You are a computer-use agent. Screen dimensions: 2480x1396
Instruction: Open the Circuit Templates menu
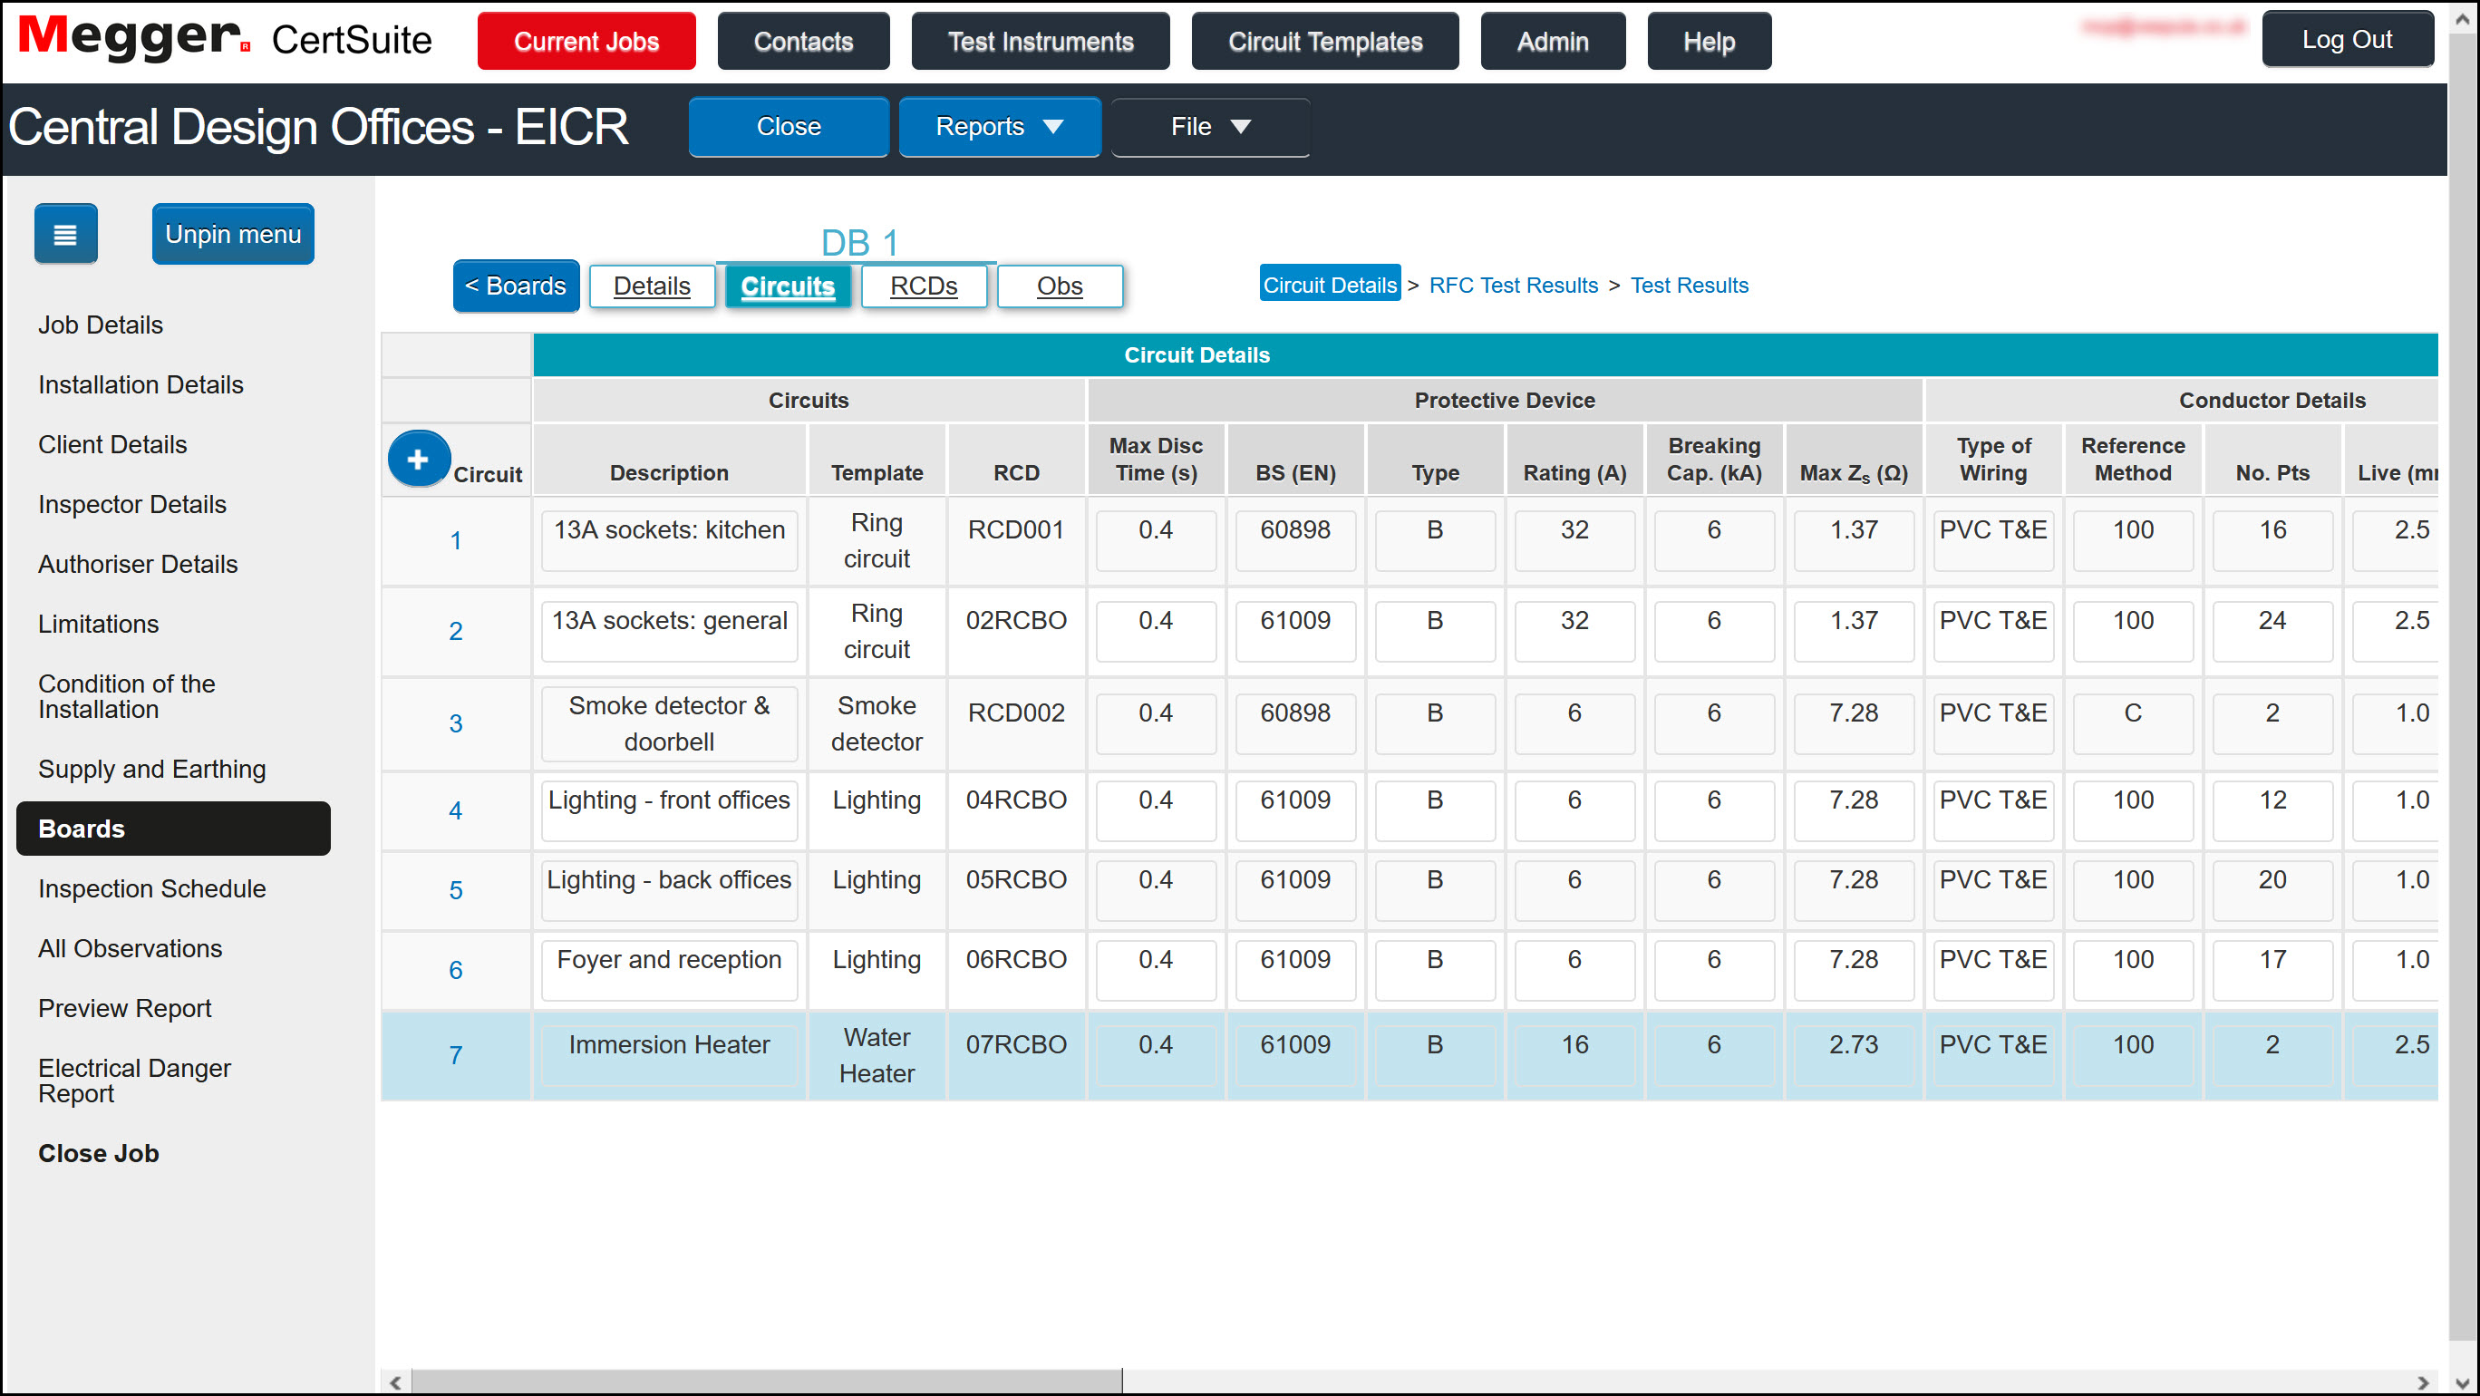click(x=1324, y=41)
